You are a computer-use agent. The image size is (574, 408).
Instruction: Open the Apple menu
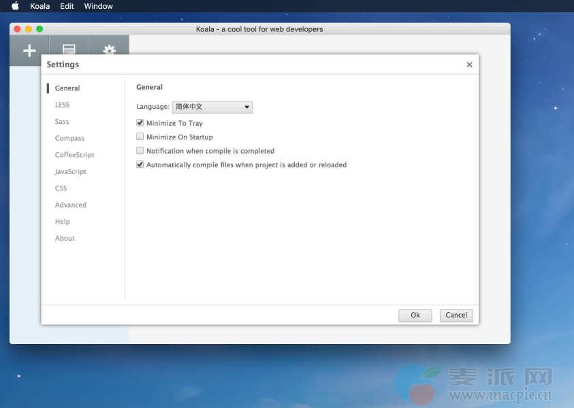[15, 6]
